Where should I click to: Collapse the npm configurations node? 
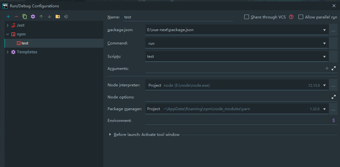(x=8, y=34)
